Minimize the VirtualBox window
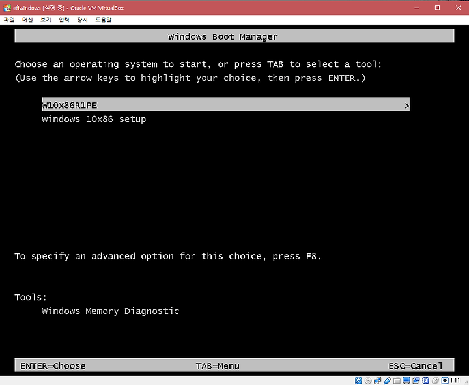Viewport: 469px width, 385px height. click(x=417, y=8)
